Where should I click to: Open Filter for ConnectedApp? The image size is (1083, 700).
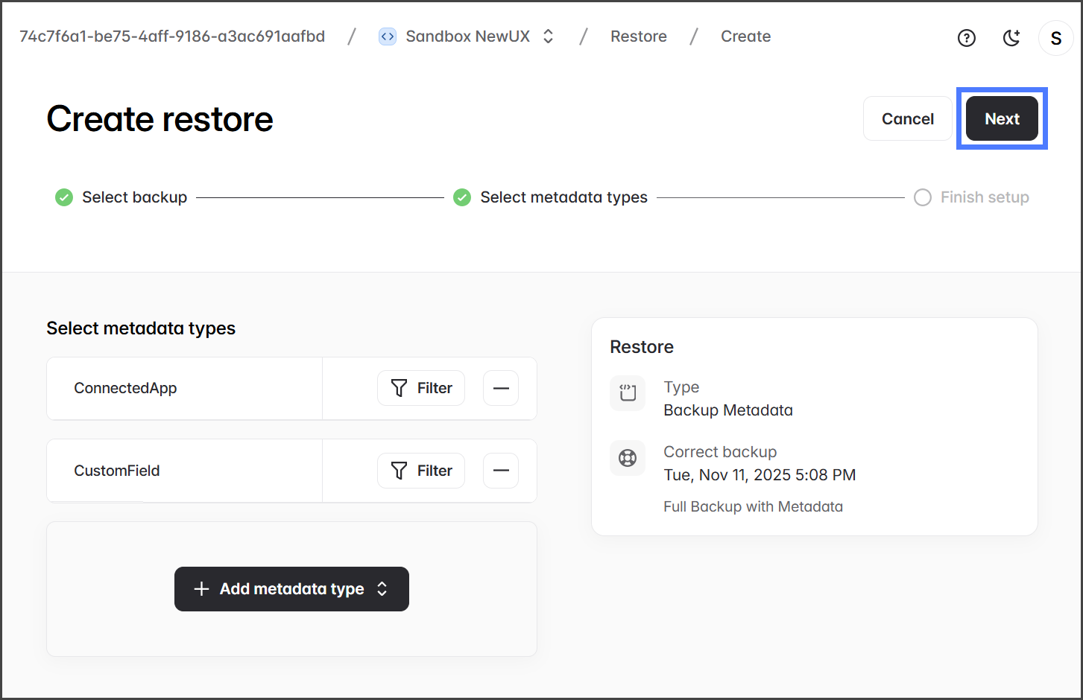tap(421, 388)
